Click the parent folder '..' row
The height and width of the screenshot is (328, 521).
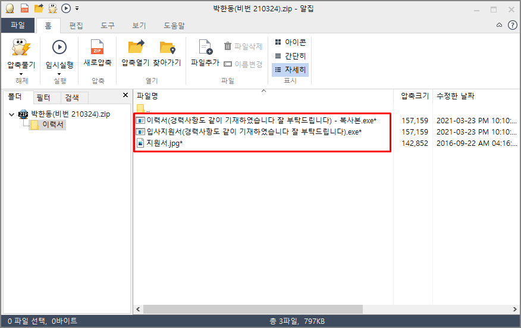pyautogui.click(x=143, y=109)
